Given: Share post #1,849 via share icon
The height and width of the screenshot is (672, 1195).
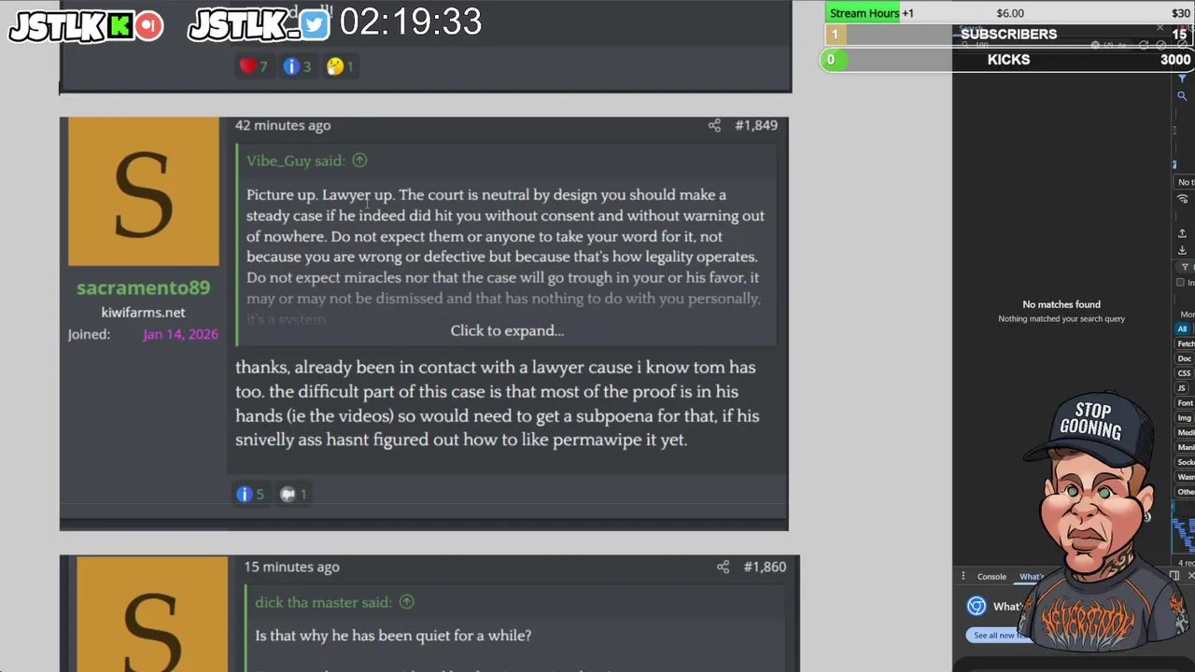Looking at the screenshot, I should tap(714, 125).
